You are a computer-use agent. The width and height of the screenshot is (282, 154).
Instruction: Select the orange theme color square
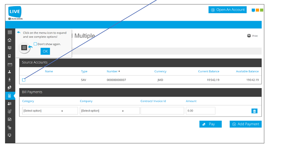257,10
